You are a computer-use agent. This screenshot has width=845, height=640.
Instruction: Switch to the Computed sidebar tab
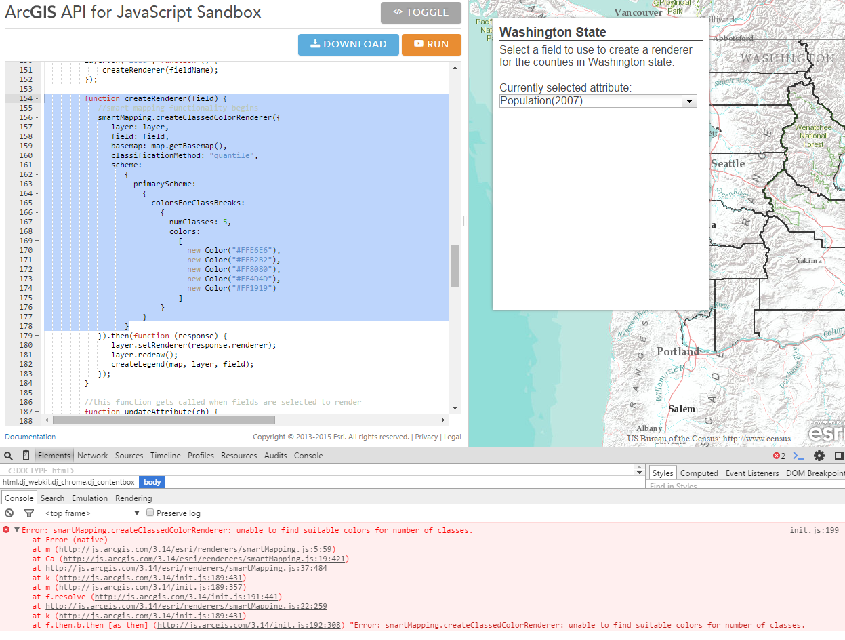click(699, 473)
